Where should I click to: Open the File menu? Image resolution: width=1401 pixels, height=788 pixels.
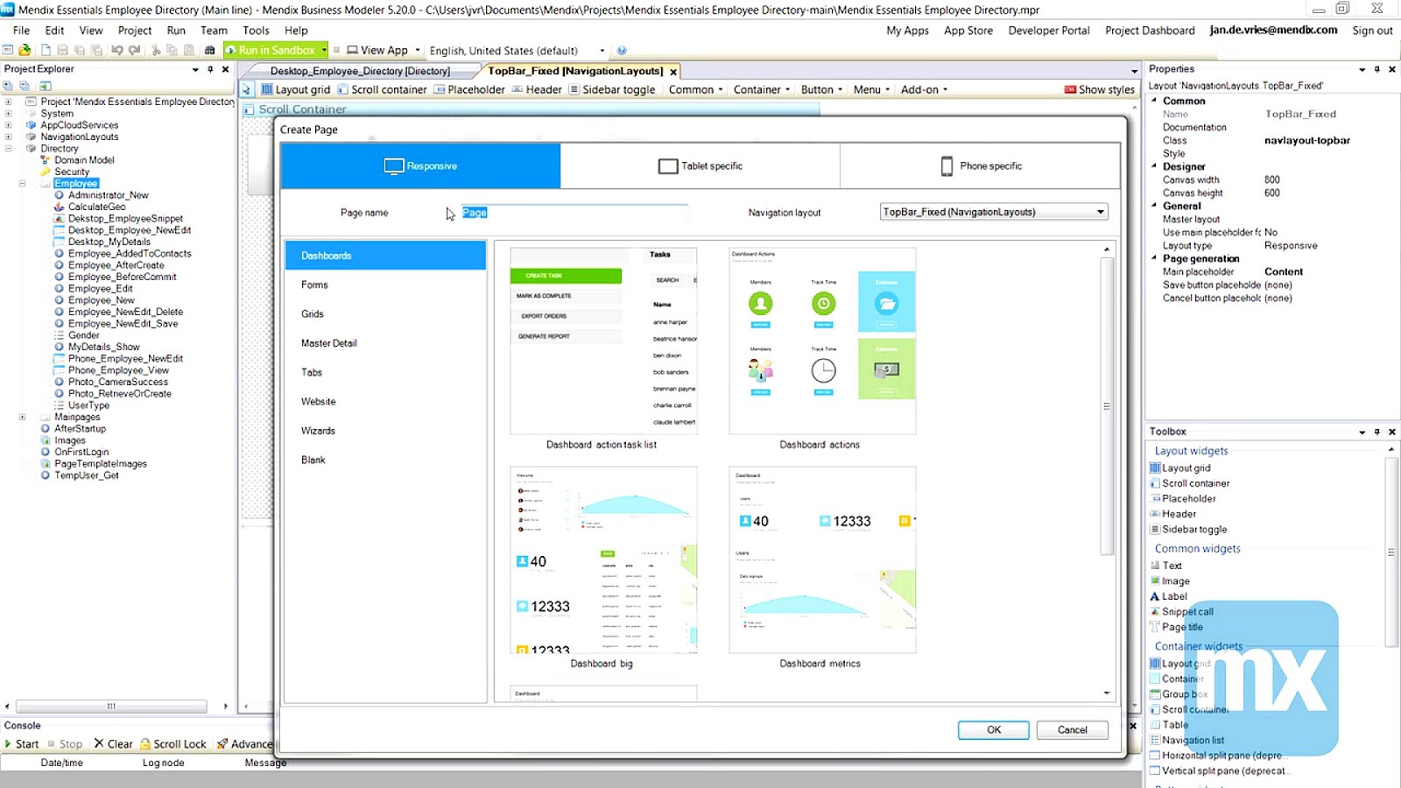point(22,30)
